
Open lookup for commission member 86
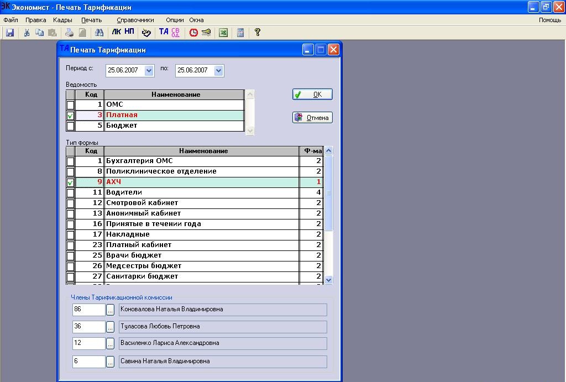tap(110, 310)
